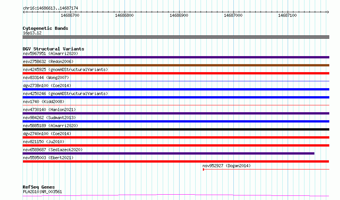Screen dimensions: 340x200
Task: Click ruler tick label 14687100
Action: (x=287, y=15)
